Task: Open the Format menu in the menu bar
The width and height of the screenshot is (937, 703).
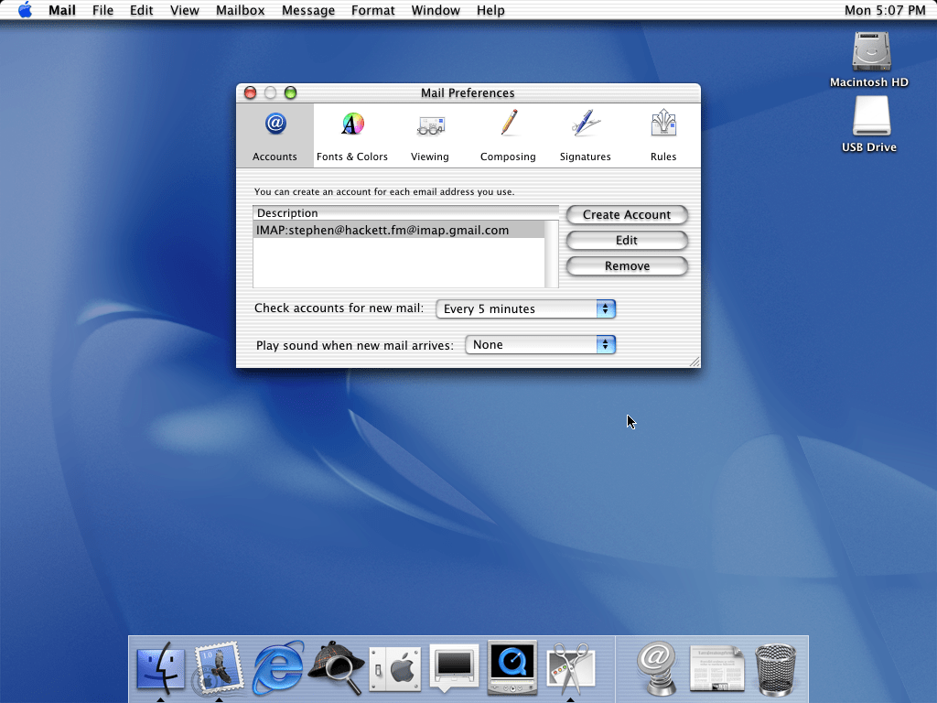Action: pyautogui.click(x=373, y=10)
